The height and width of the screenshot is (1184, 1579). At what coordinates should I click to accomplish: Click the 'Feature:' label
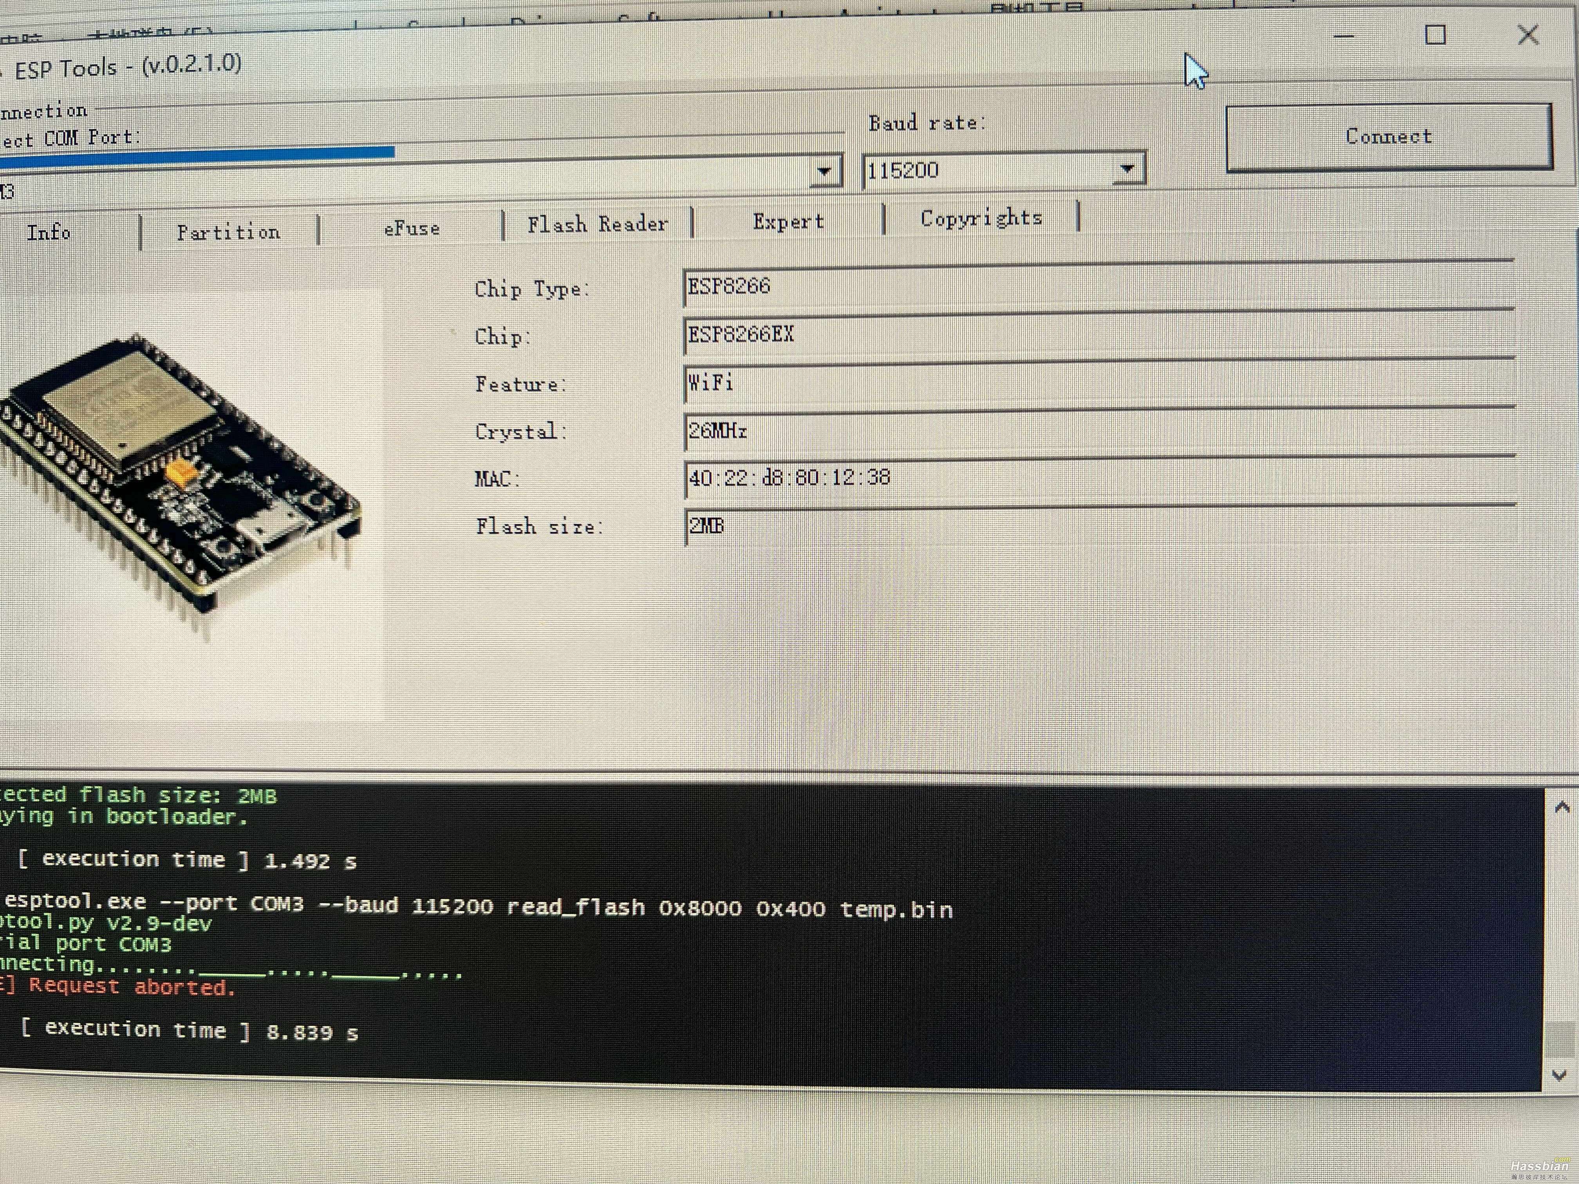[520, 384]
